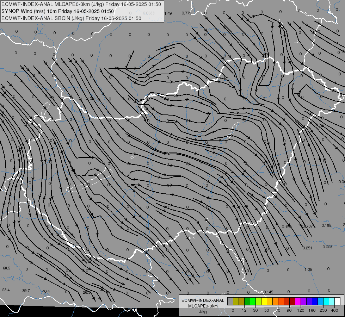Click the MLCAPE0-3km header line
Viewport: 345px width, 317px height.
81,4
